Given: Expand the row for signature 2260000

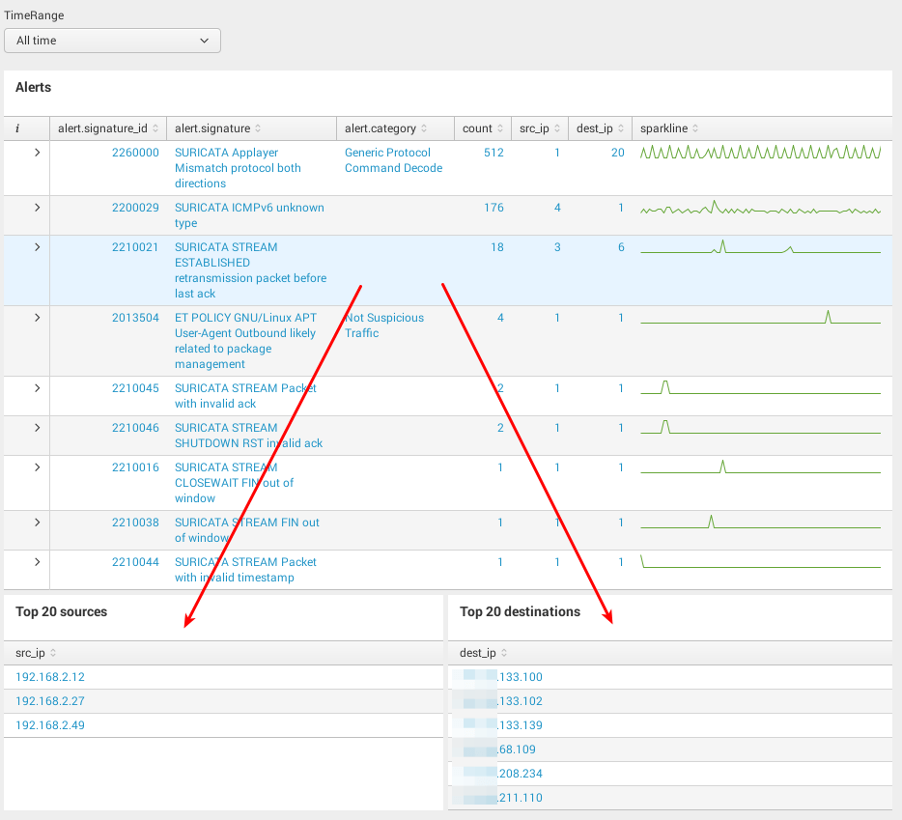Looking at the screenshot, I should tap(37, 153).
